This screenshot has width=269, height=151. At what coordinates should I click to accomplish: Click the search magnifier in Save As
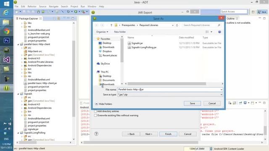click(x=219, y=25)
